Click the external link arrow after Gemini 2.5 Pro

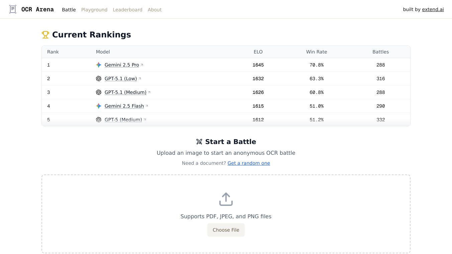click(x=142, y=65)
